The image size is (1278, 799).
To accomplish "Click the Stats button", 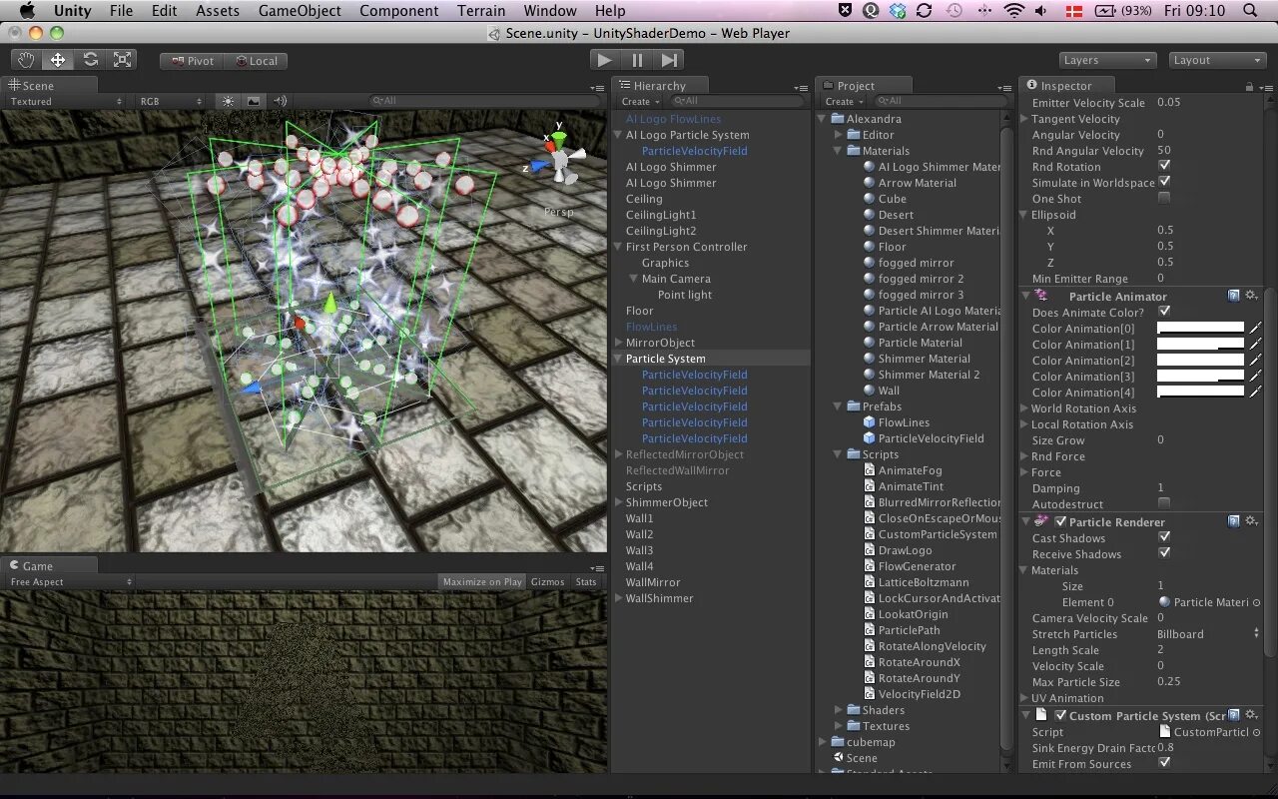I will (586, 581).
